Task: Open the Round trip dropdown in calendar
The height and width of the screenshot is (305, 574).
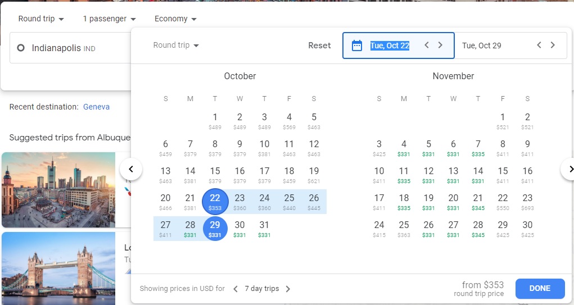Action: click(x=176, y=45)
